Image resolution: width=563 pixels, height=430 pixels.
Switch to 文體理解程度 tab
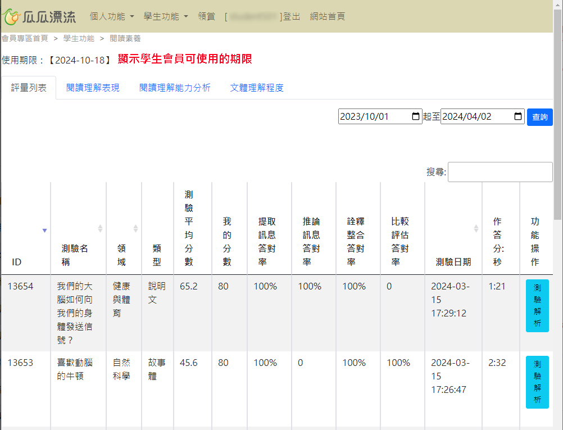(x=257, y=88)
